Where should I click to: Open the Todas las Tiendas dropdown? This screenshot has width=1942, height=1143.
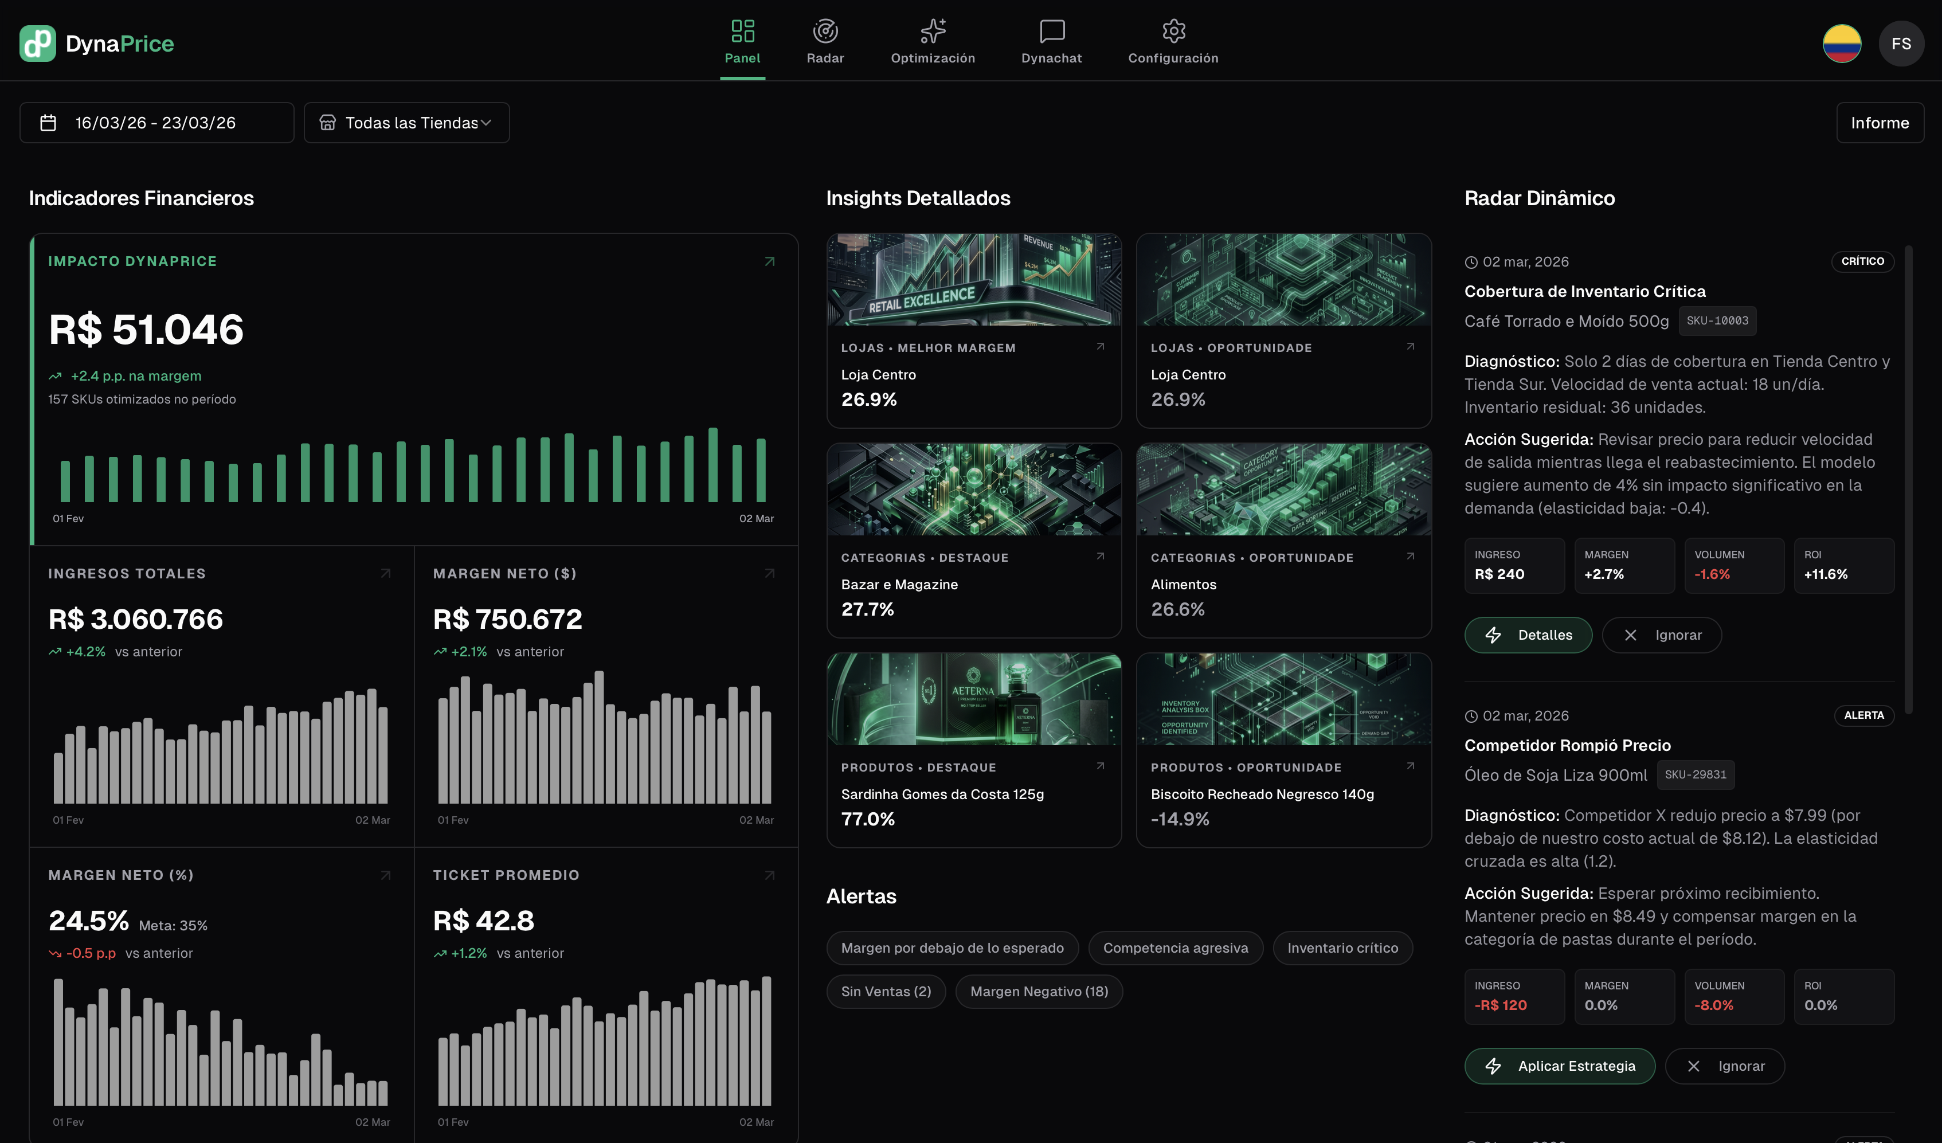[x=406, y=122]
